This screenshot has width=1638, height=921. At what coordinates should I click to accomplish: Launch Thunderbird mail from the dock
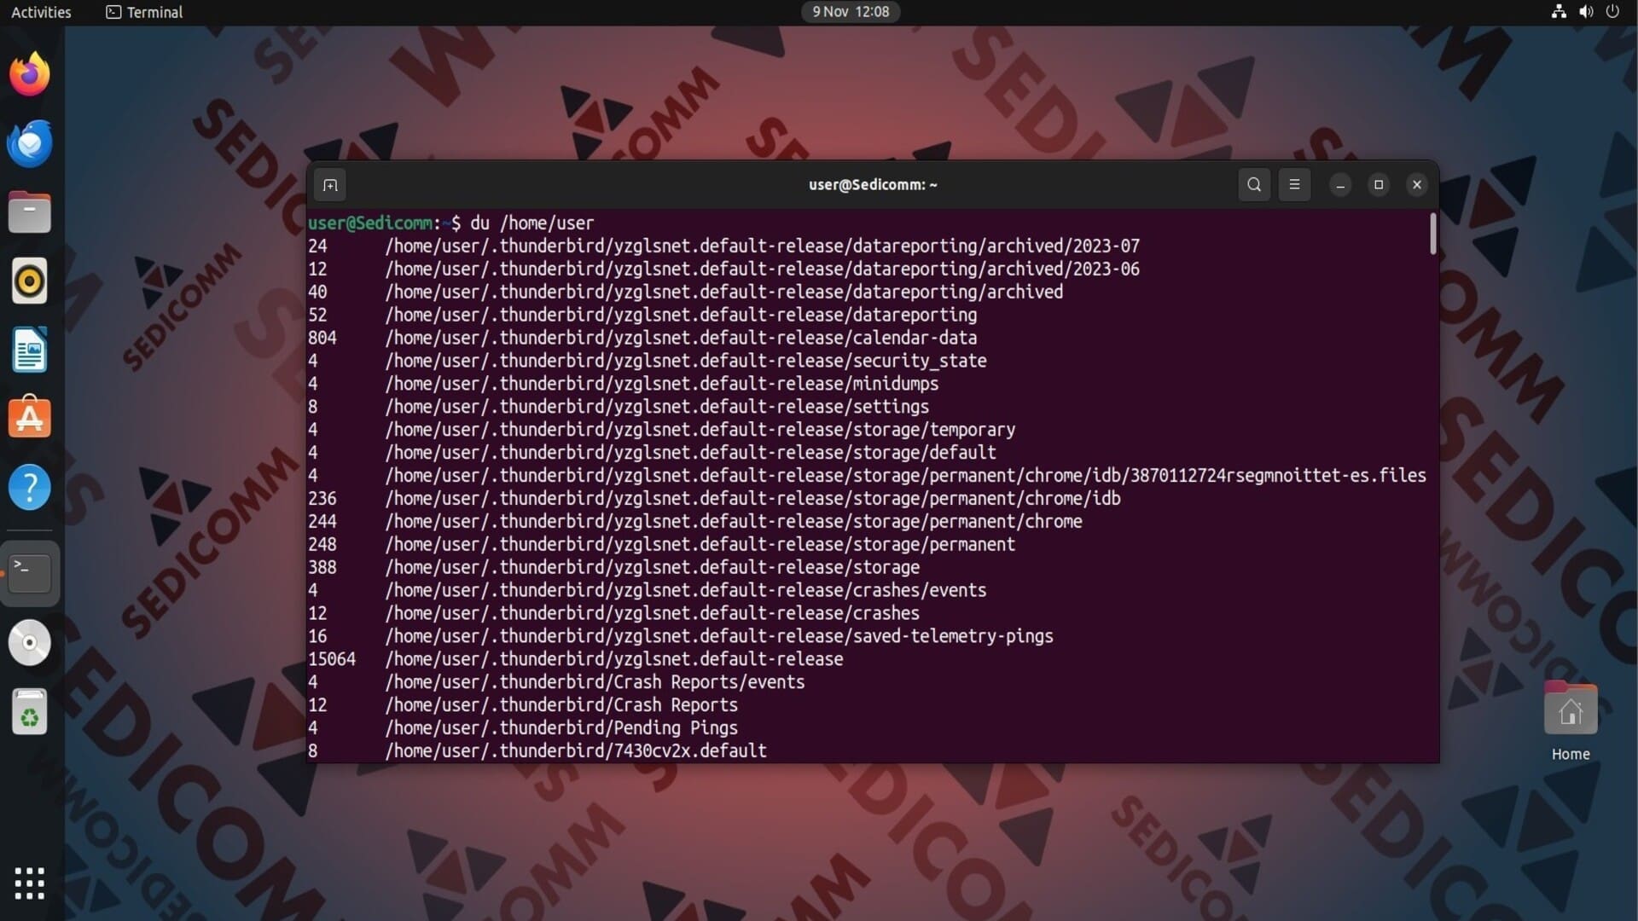(x=30, y=143)
